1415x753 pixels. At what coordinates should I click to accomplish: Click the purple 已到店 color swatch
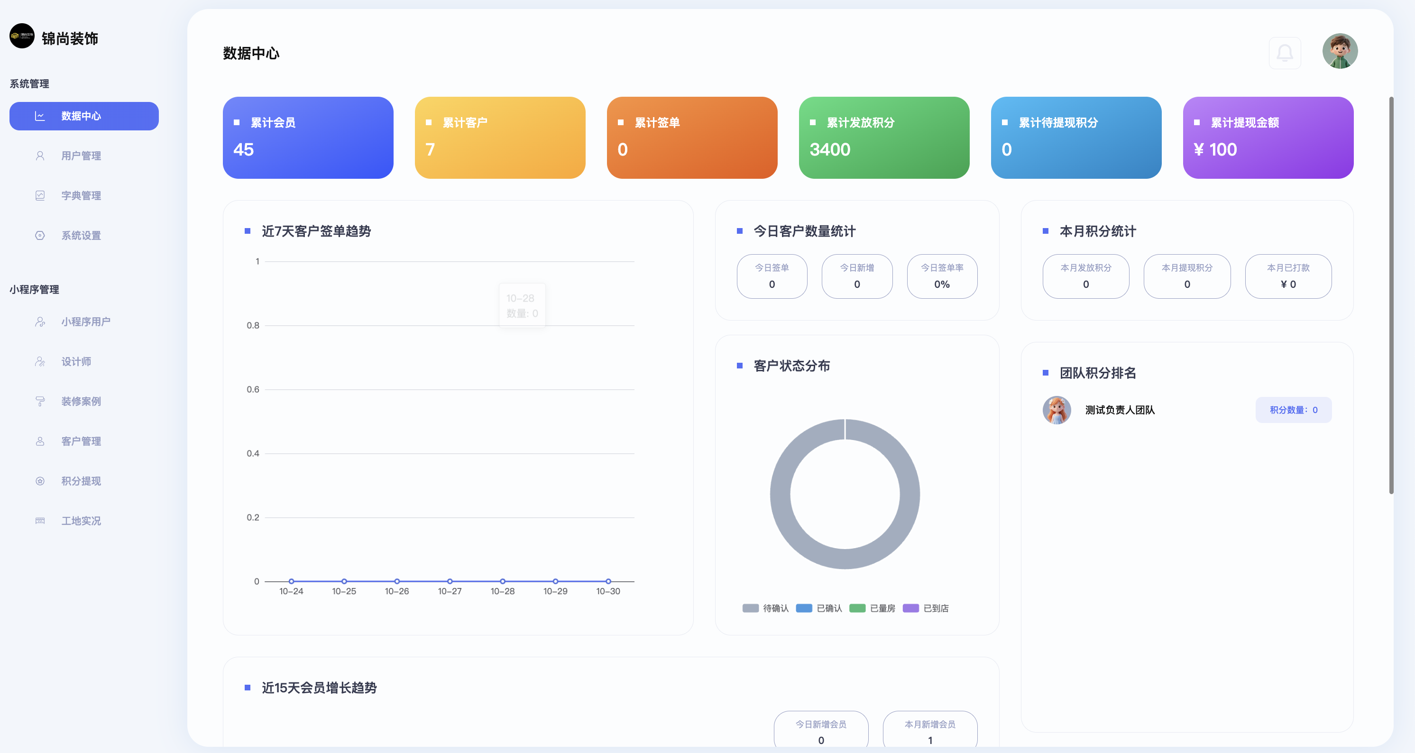pyautogui.click(x=912, y=608)
